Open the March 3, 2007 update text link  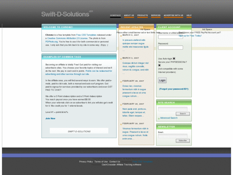(x=135, y=66)
